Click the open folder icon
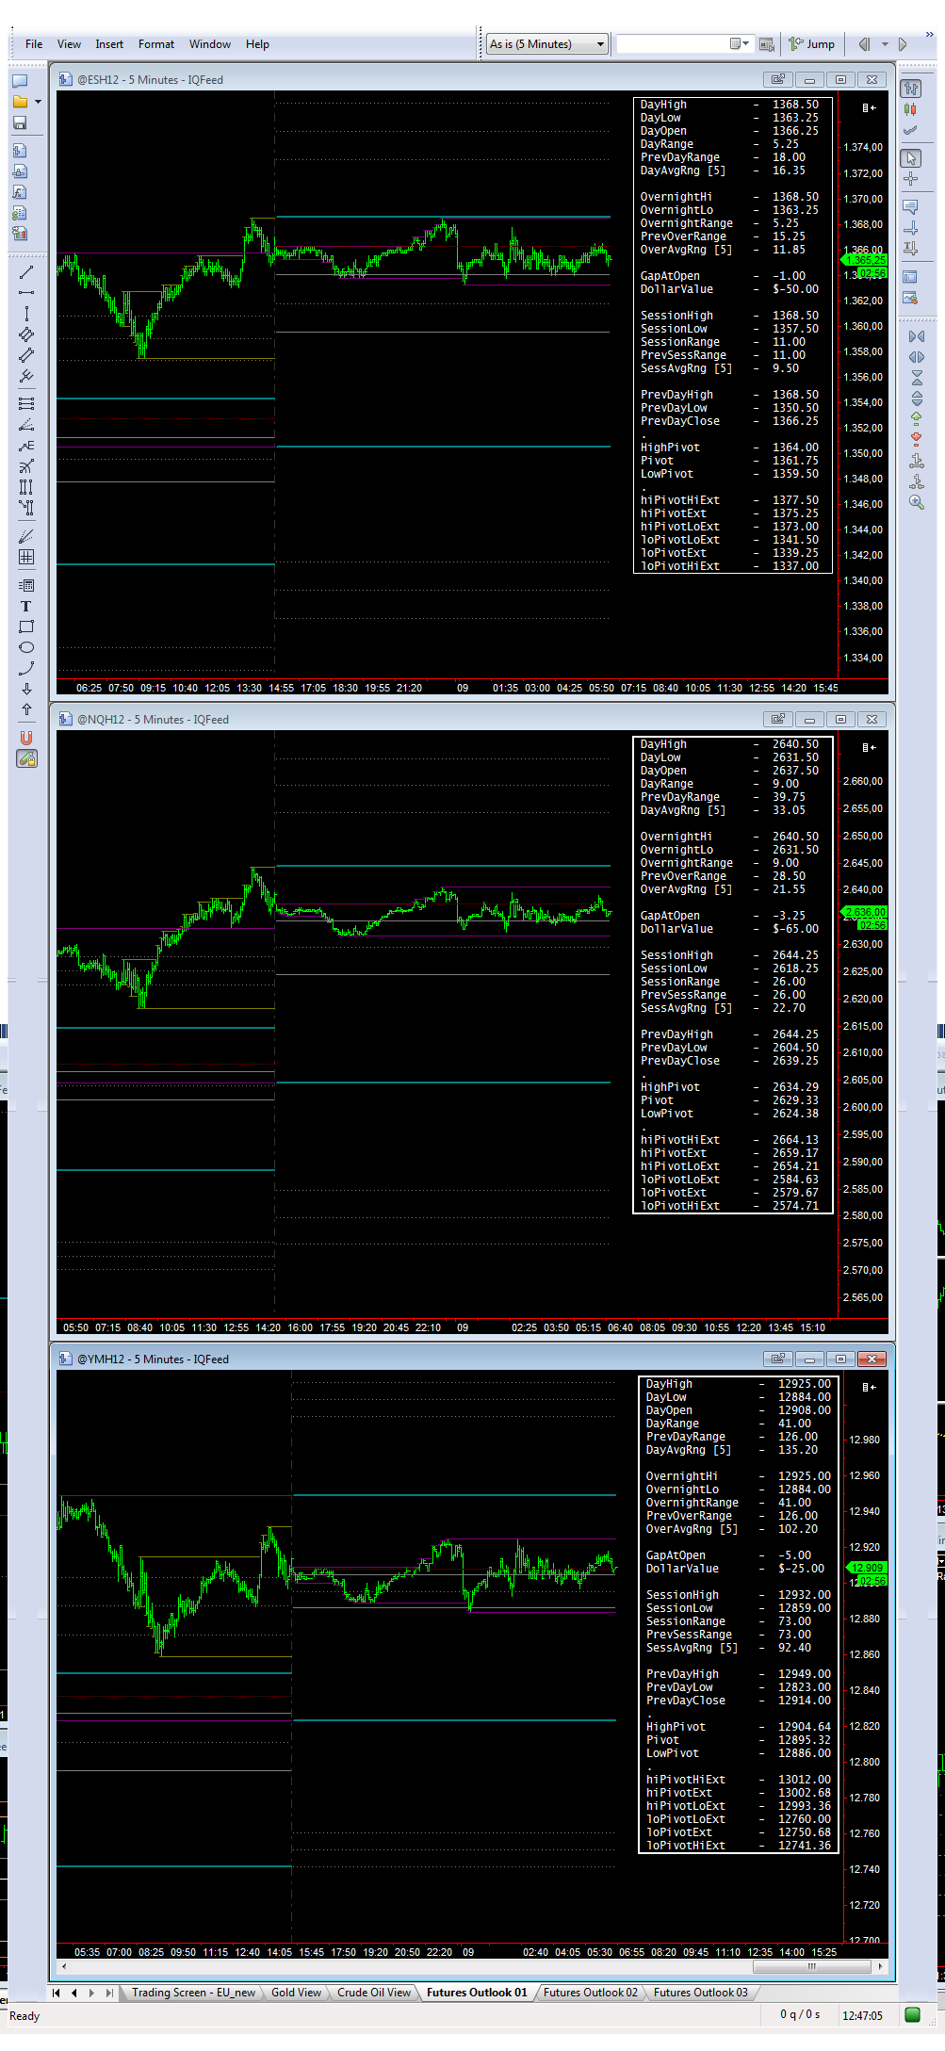The width and height of the screenshot is (945, 2051). [x=20, y=102]
